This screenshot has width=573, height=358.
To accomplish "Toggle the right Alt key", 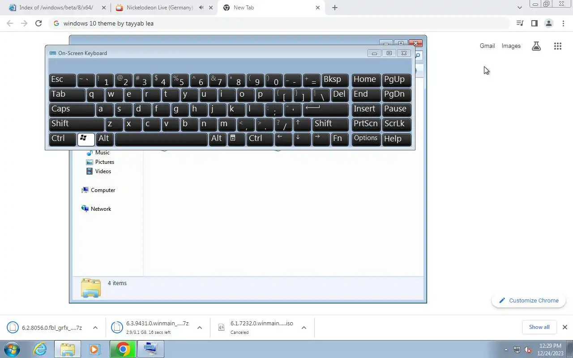I will pos(218,139).
